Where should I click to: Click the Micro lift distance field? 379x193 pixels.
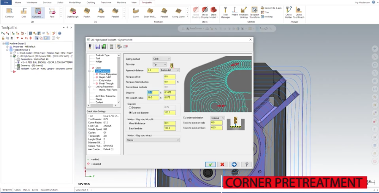[x=170, y=123]
